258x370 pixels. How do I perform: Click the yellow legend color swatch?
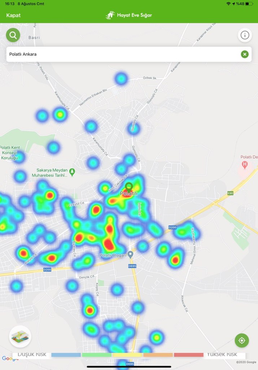[127, 355]
